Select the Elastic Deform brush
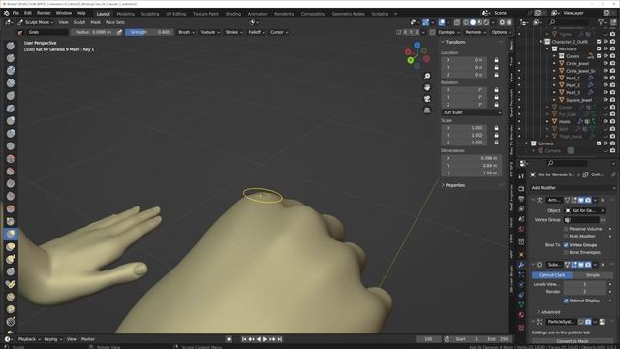This screenshot has height=349, width=620. 11,246
